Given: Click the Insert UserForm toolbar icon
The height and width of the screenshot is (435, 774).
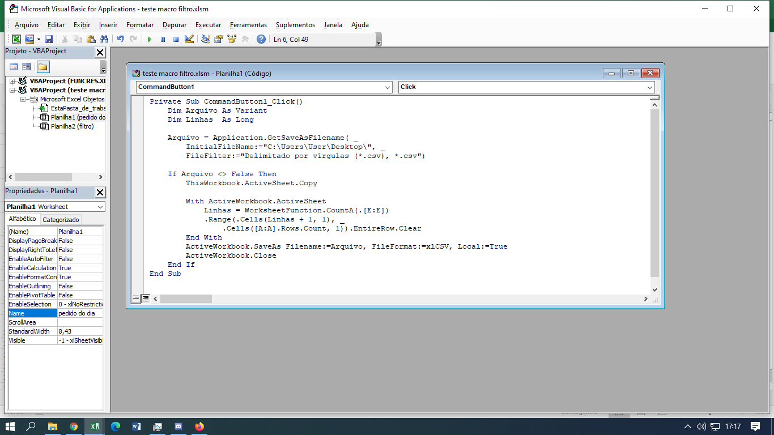Looking at the screenshot, I should [29, 39].
